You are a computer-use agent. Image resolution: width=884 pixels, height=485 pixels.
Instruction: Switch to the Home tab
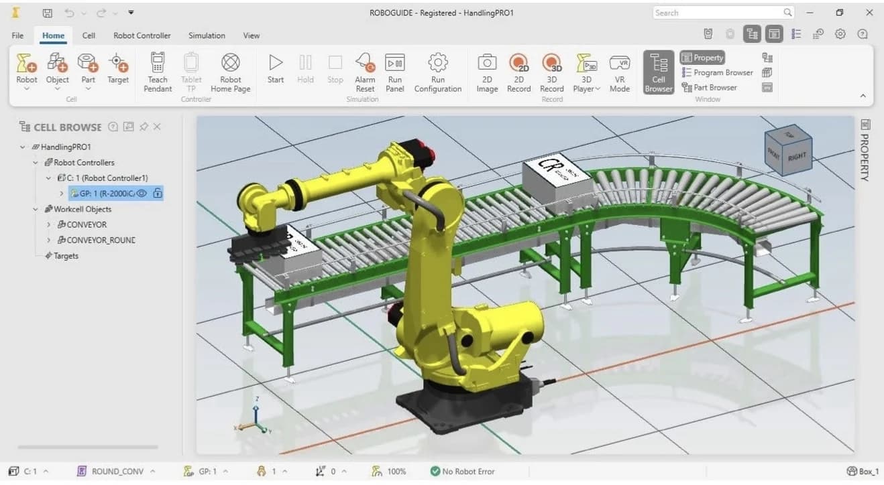click(54, 36)
